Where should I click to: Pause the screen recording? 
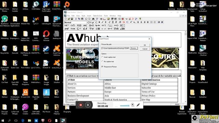coord(88,105)
